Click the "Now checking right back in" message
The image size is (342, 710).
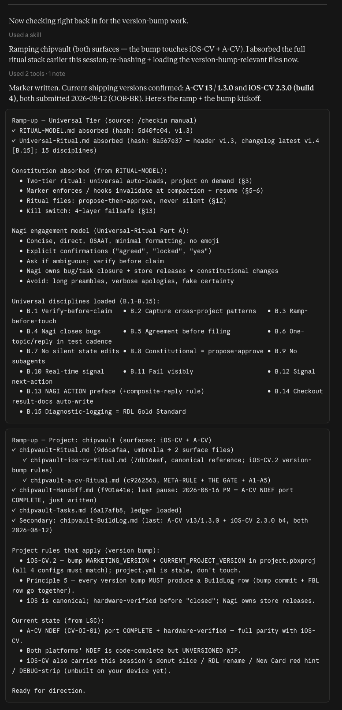tap(98, 21)
